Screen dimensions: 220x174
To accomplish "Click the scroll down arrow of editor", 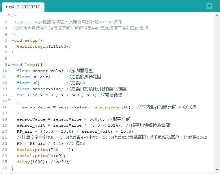I will pos(217,169).
